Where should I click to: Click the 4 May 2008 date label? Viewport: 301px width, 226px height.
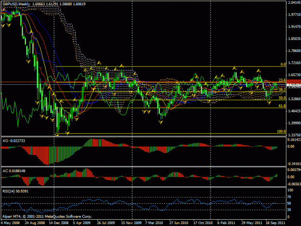click(10, 223)
